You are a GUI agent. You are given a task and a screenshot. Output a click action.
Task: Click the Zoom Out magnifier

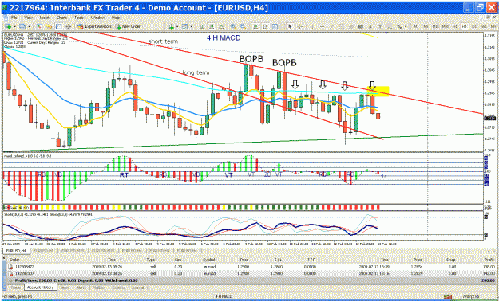243,26
